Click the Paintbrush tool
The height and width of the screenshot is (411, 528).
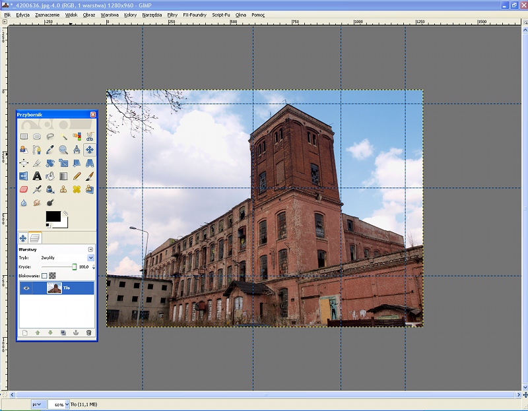[x=90, y=176]
